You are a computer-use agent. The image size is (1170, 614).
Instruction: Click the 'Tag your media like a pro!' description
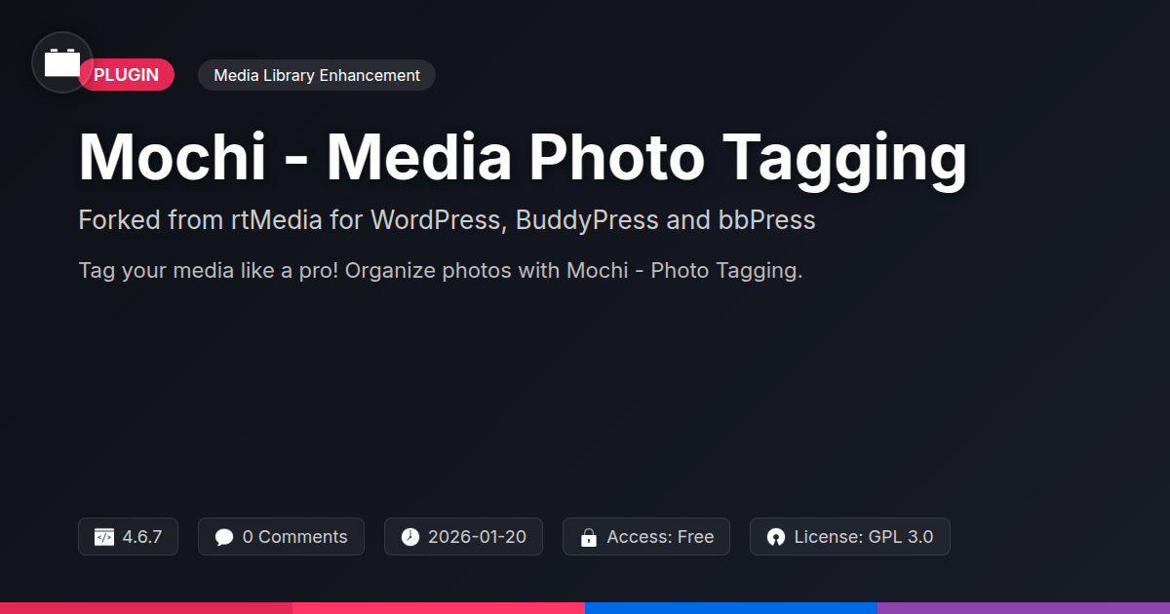coord(441,271)
